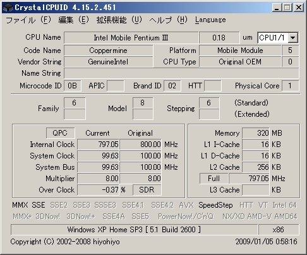Click the Over Clock value -0.37
Viewport: 307px width, 255px height.
coord(99,190)
